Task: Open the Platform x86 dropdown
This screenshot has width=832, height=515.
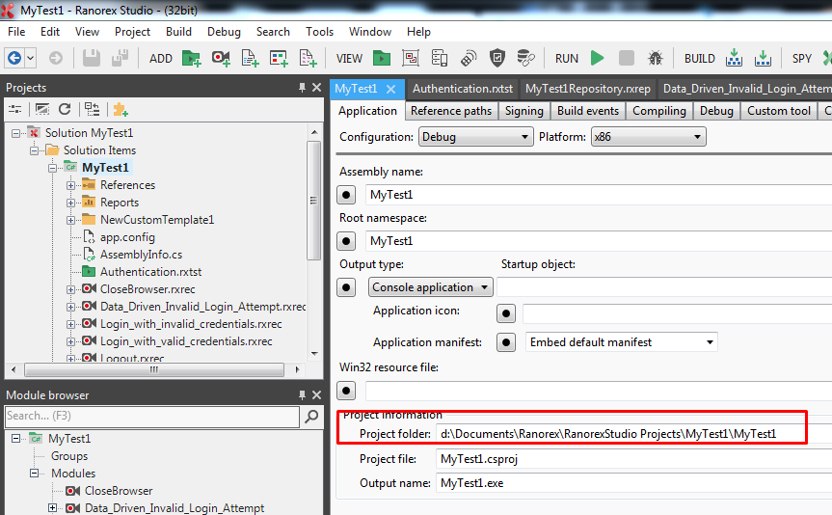Action: click(x=649, y=137)
